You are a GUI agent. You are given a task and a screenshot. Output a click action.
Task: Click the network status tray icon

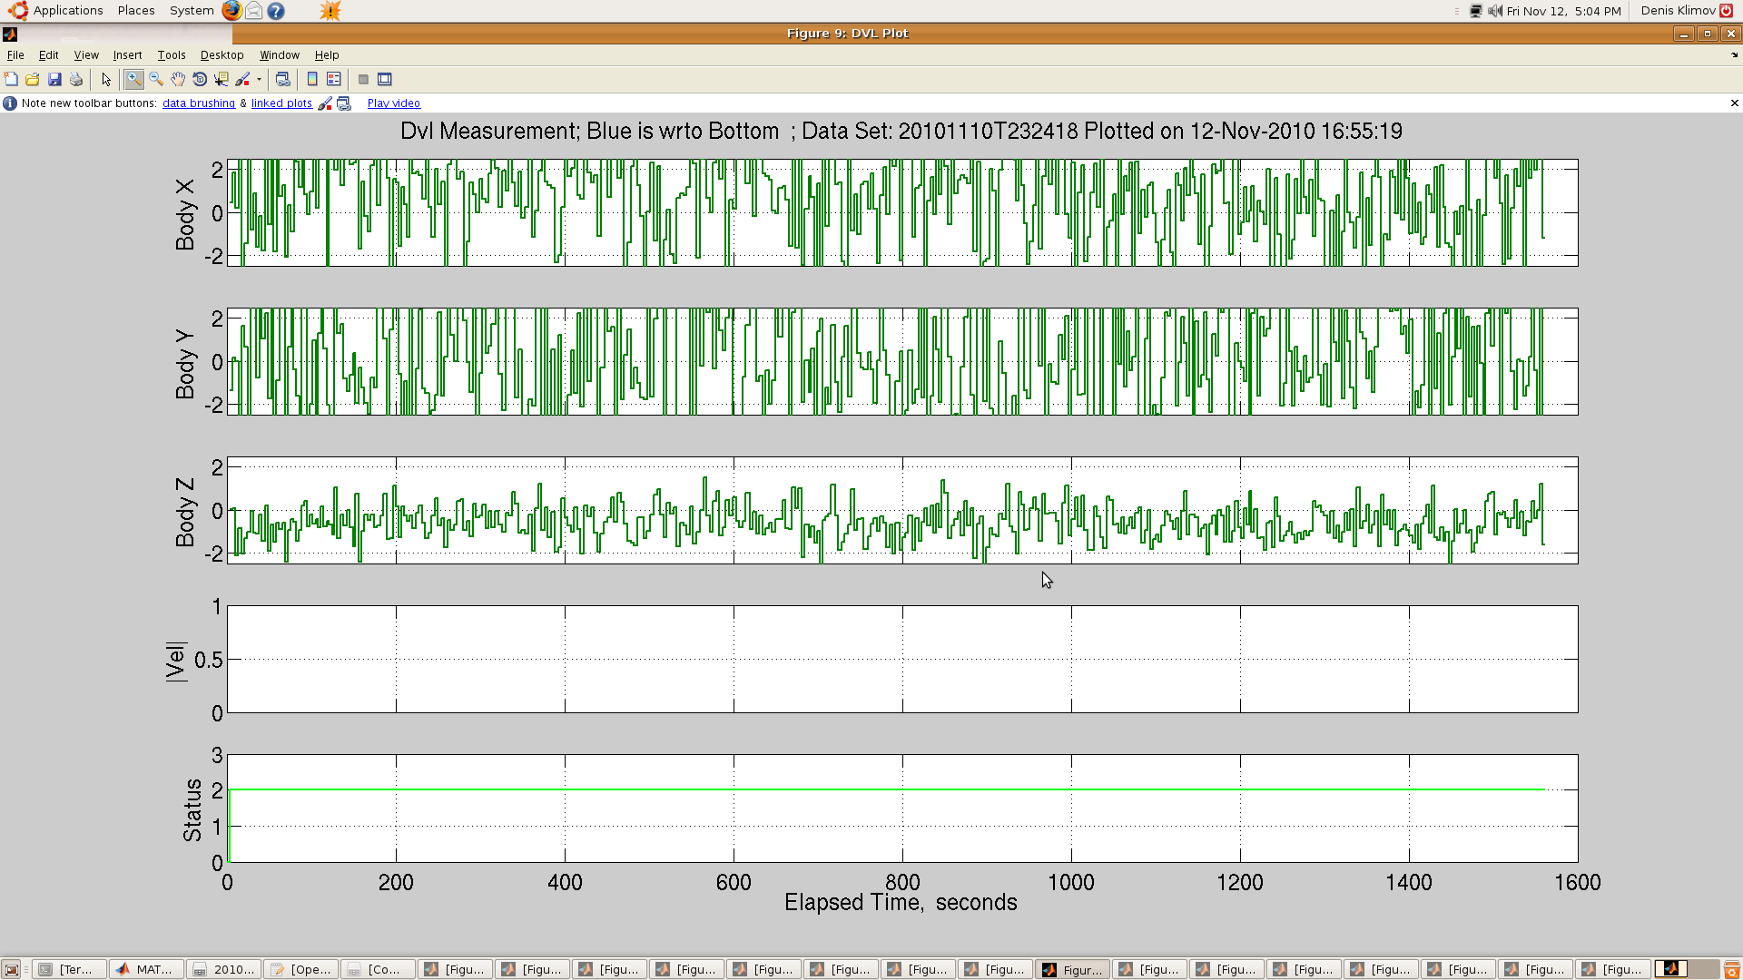(1476, 11)
